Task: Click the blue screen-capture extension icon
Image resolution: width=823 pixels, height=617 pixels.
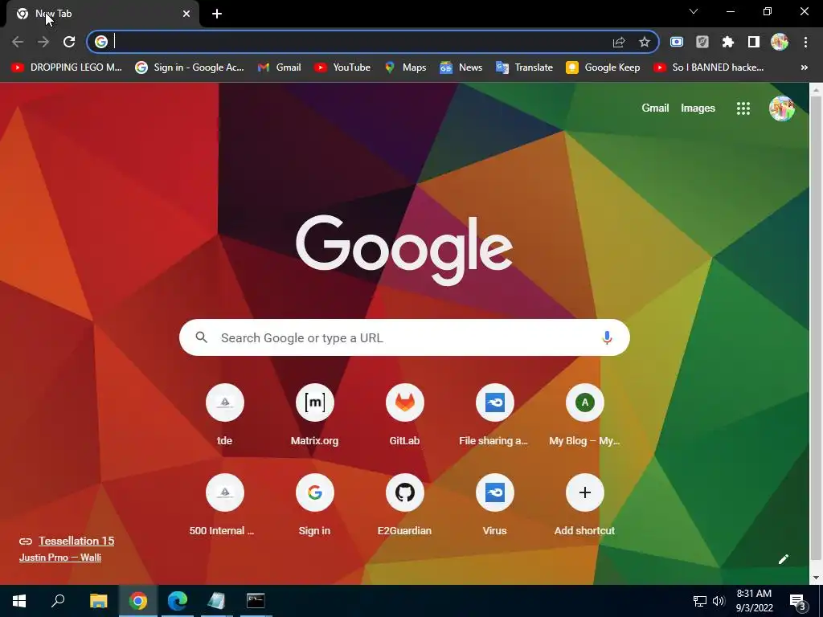Action: click(677, 42)
